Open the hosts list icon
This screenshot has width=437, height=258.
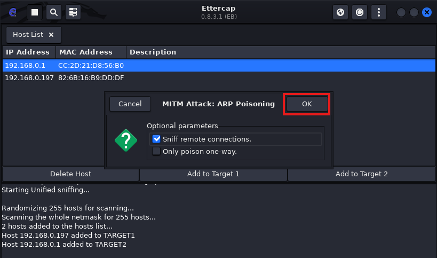pos(73,12)
